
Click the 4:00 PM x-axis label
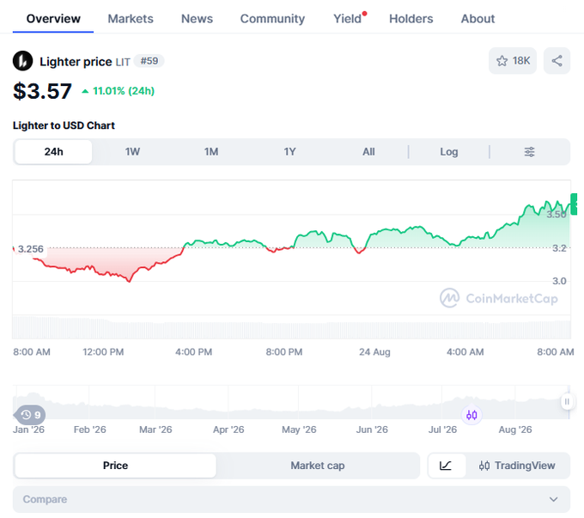coord(194,352)
